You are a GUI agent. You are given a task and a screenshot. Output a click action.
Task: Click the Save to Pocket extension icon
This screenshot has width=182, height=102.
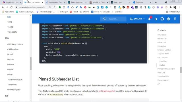[x=64, y=7]
